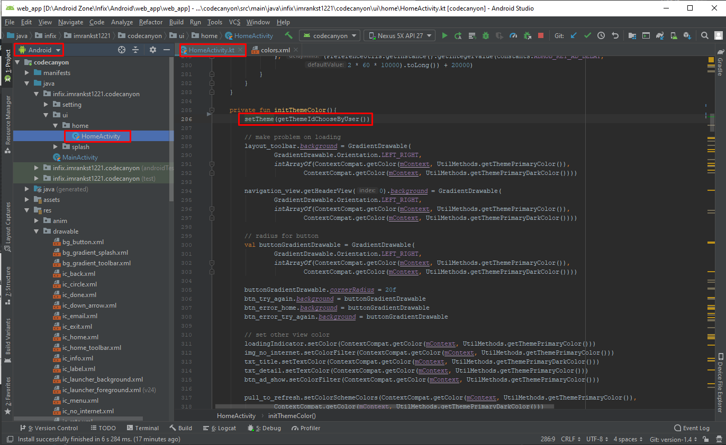The width and height of the screenshot is (726, 445).
Task: Run the app with the green Run button
Action: click(x=445, y=35)
